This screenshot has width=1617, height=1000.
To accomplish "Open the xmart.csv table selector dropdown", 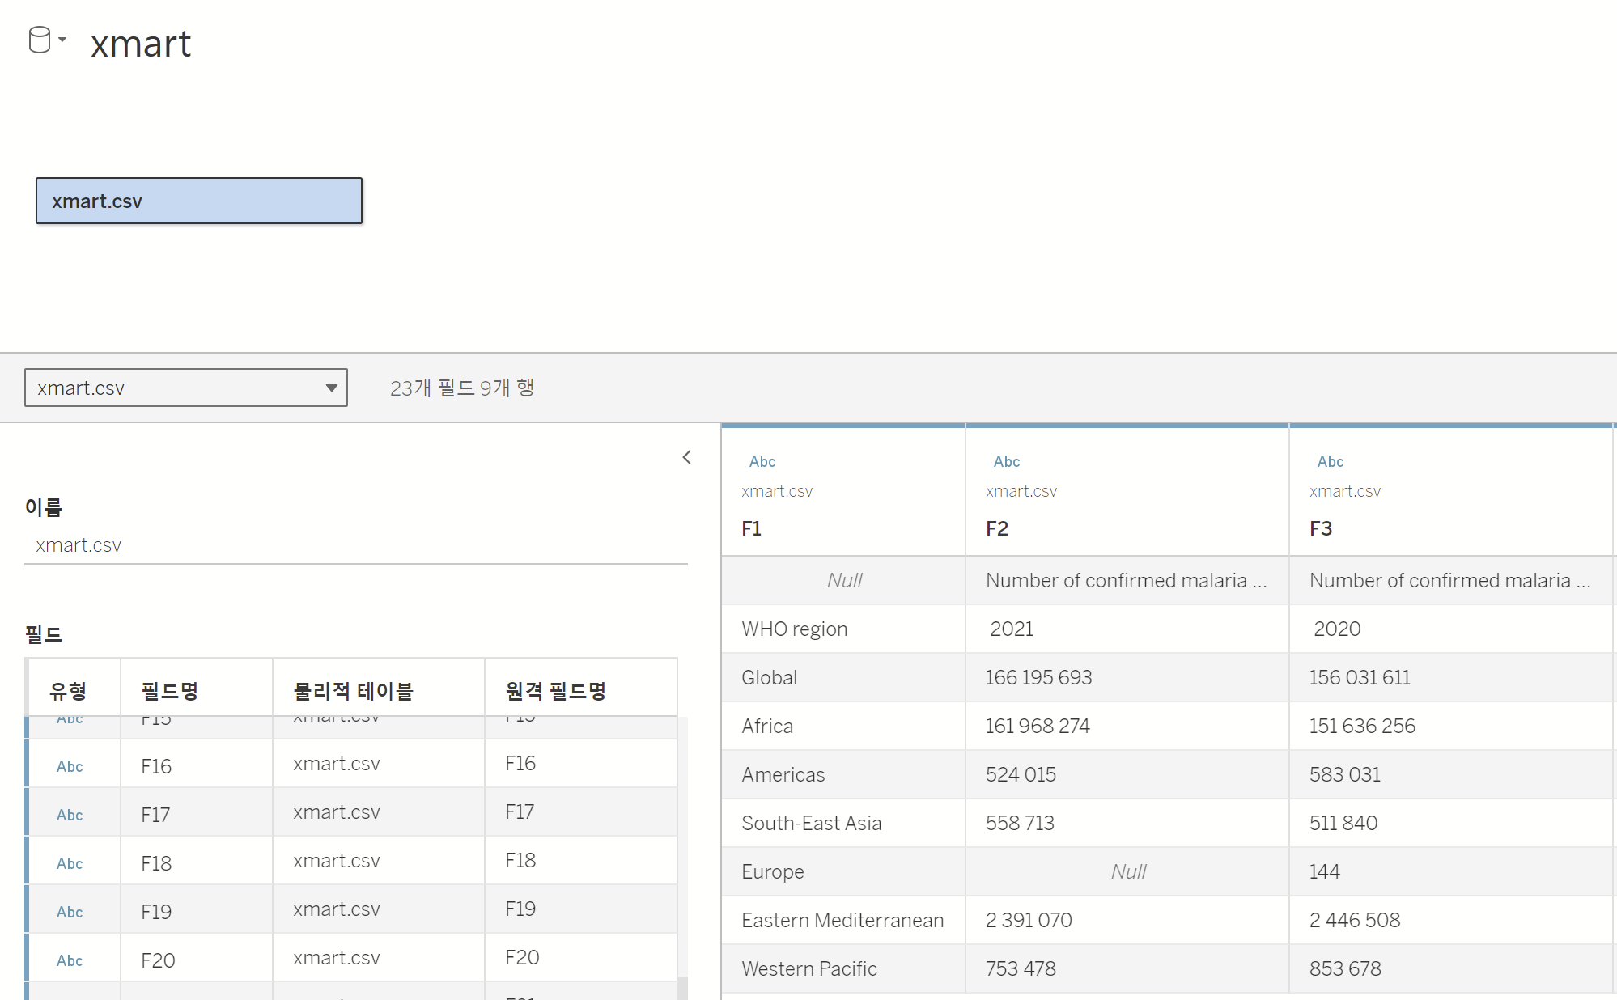I will [x=186, y=388].
